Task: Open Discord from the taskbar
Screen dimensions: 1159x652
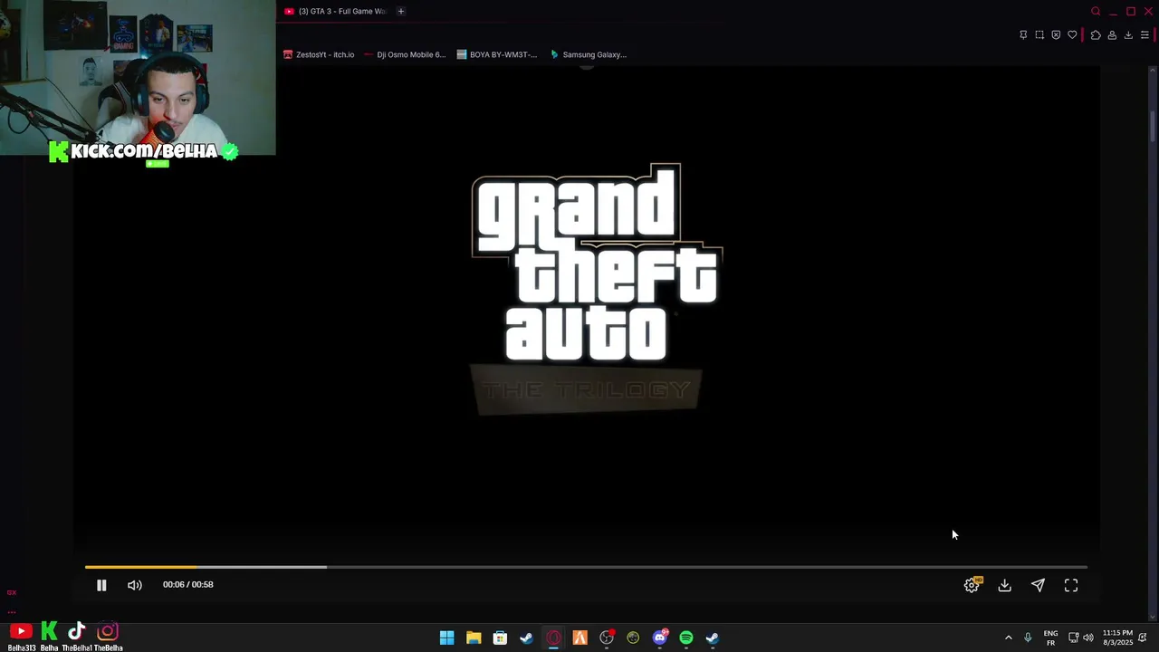Action: (660, 638)
